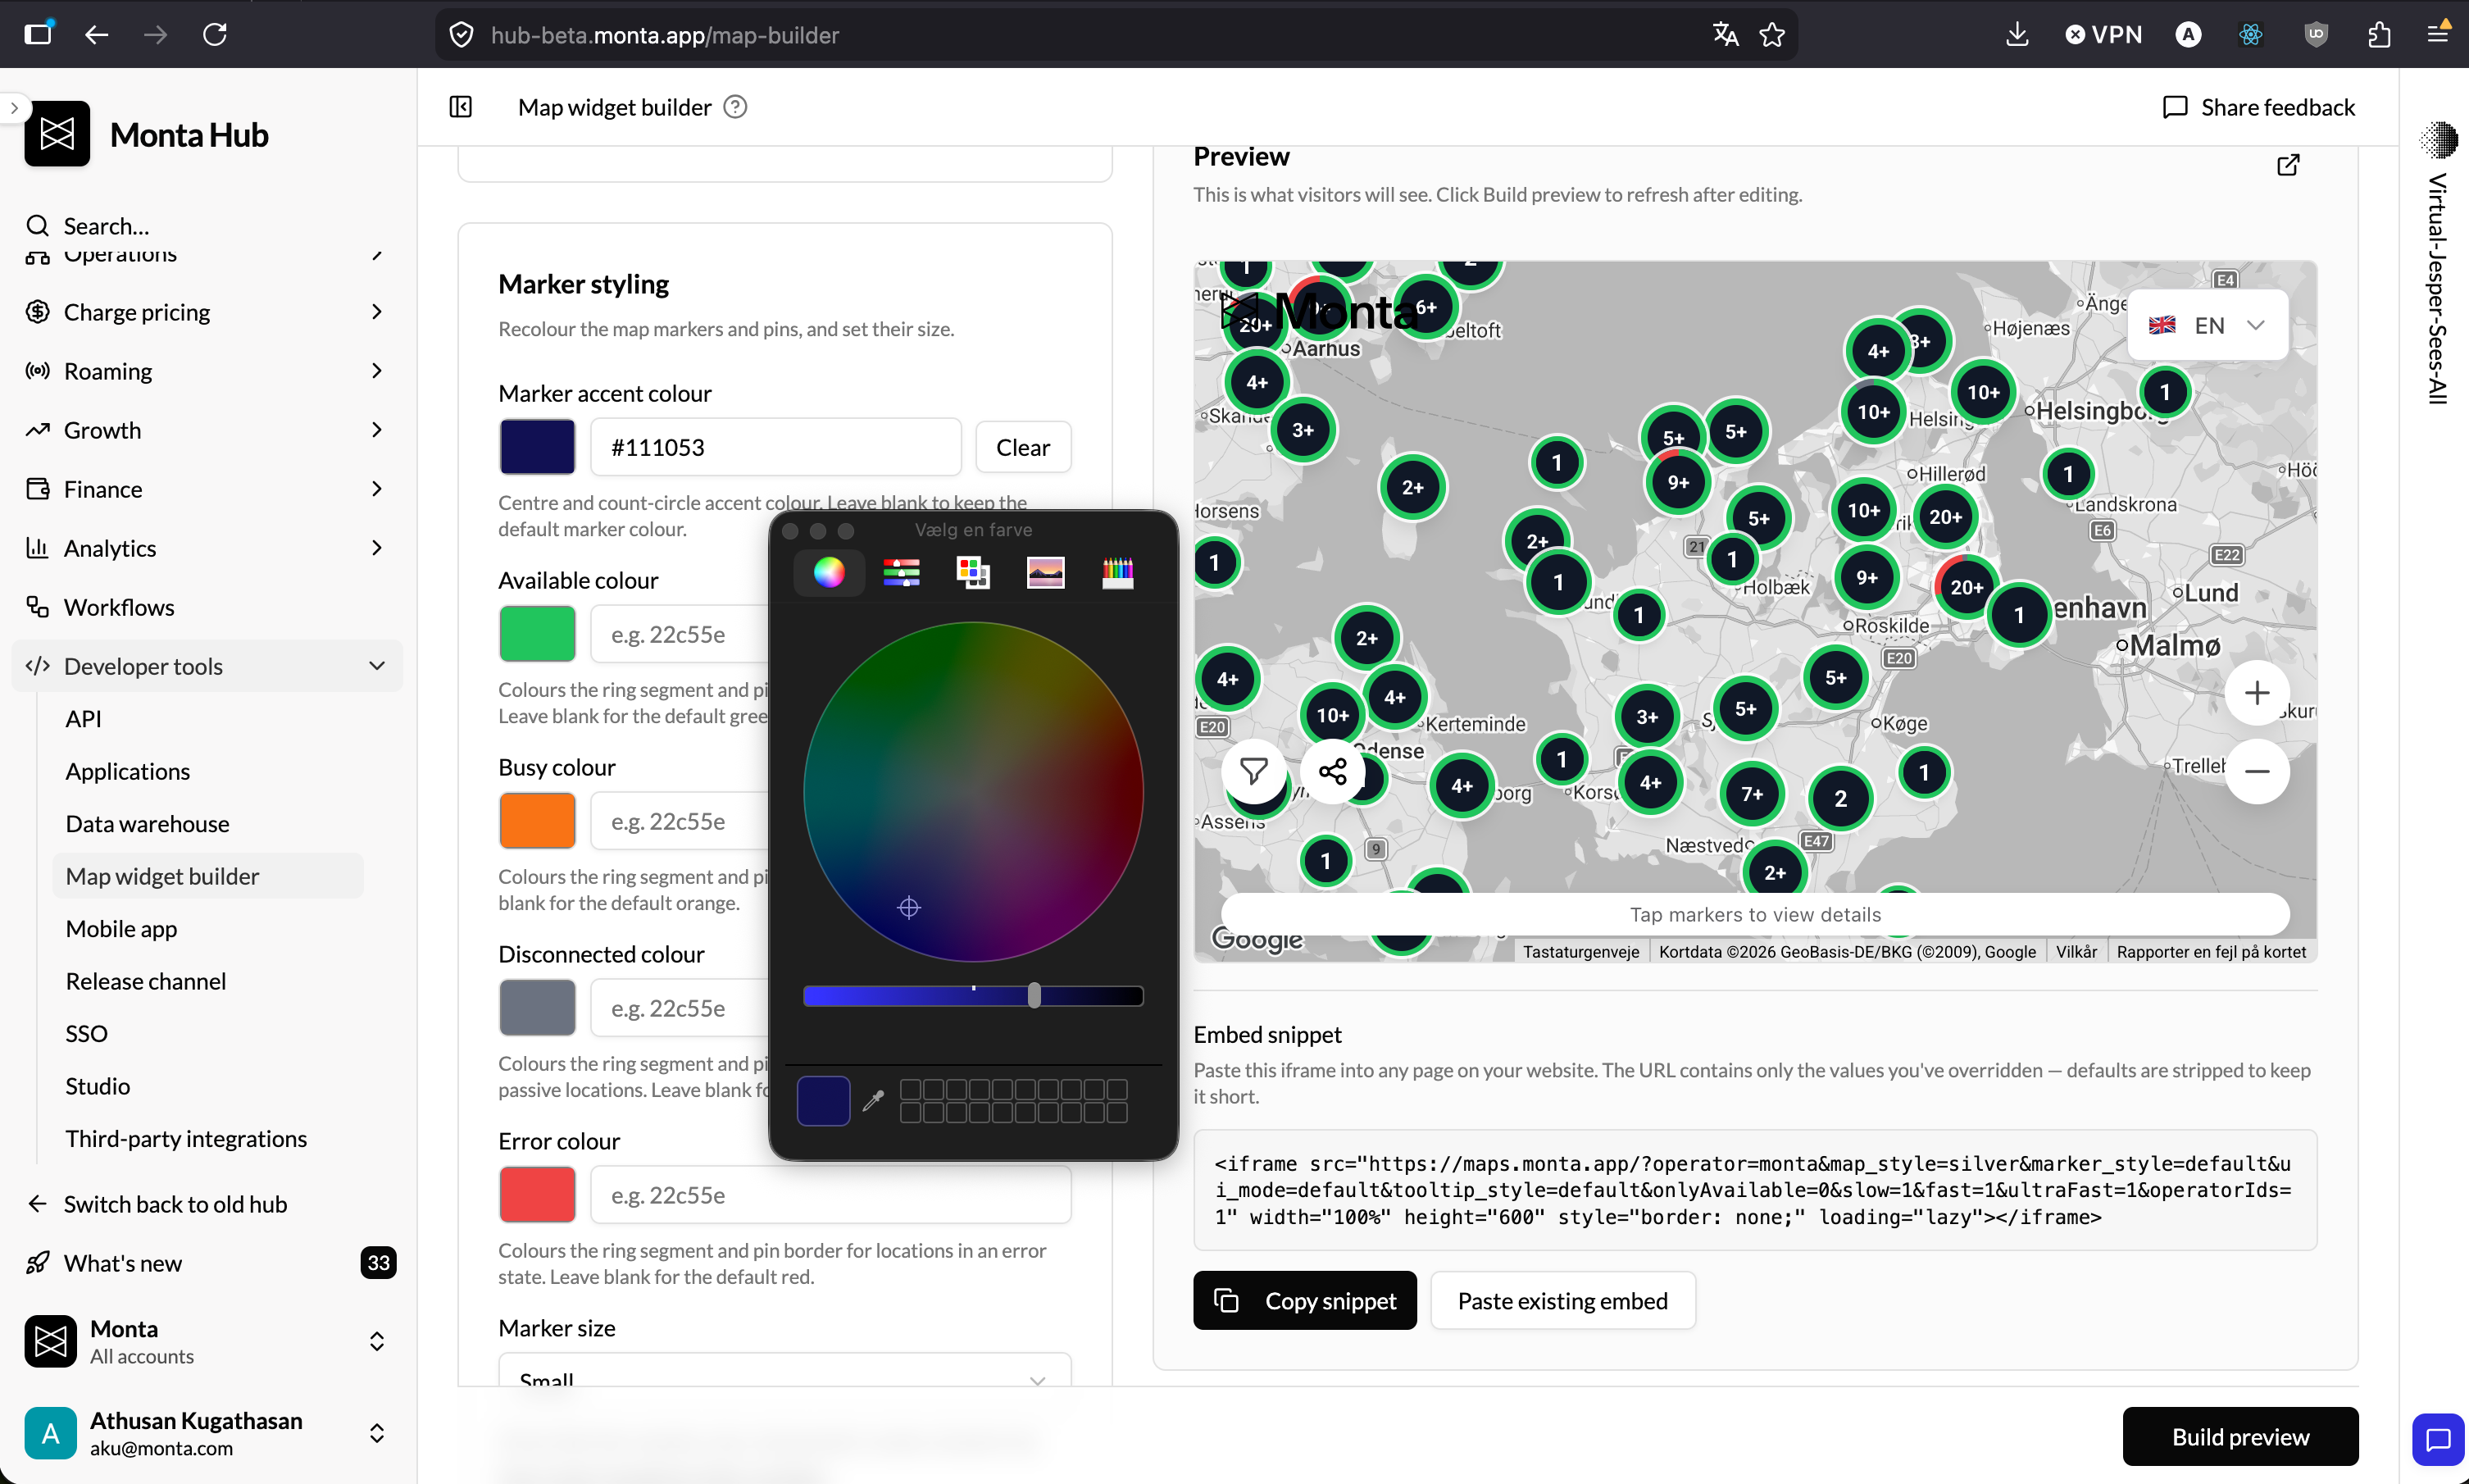Click Paste existing embed
Viewport: 2469px width, 1484px height.
coord(1562,1301)
